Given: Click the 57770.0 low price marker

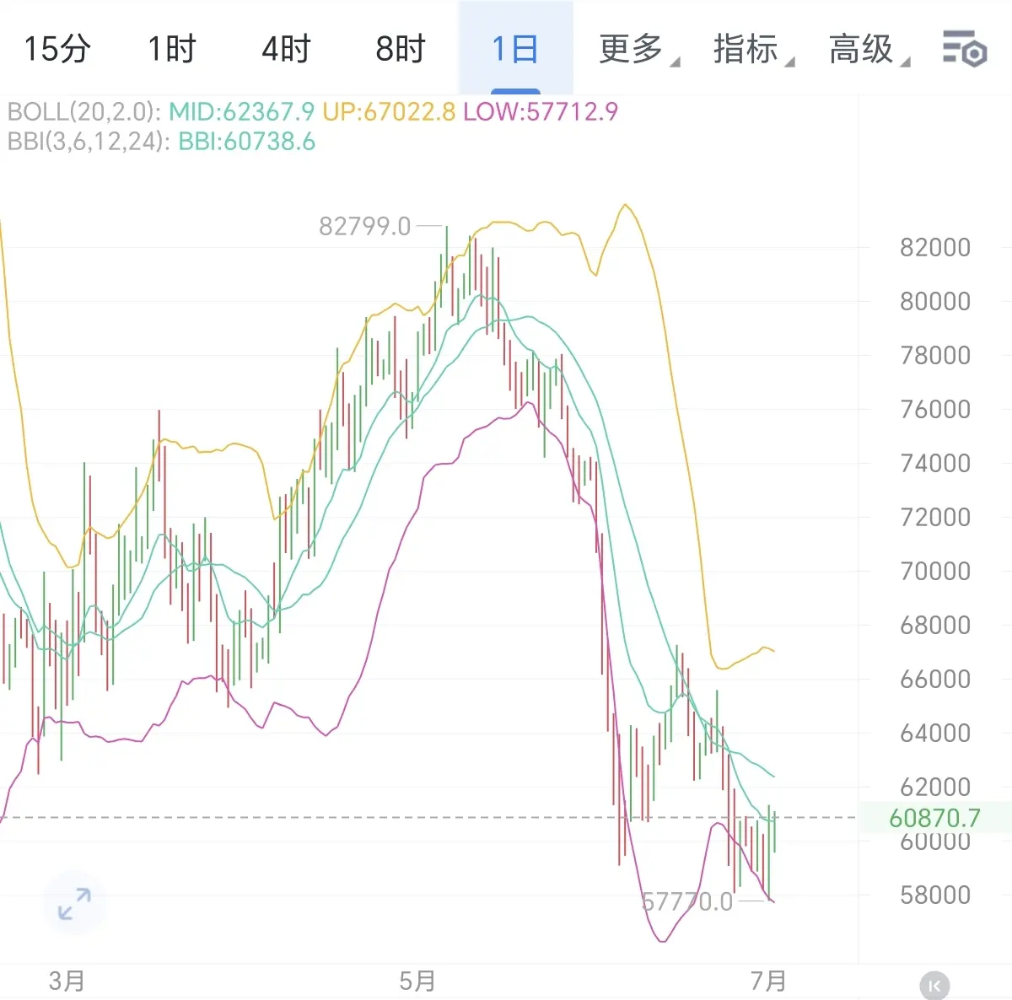Looking at the screenshot, I should [x=687, y=902].
